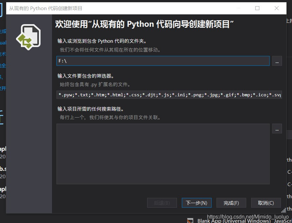Close the wizard dialog window

tap(277, 8)
